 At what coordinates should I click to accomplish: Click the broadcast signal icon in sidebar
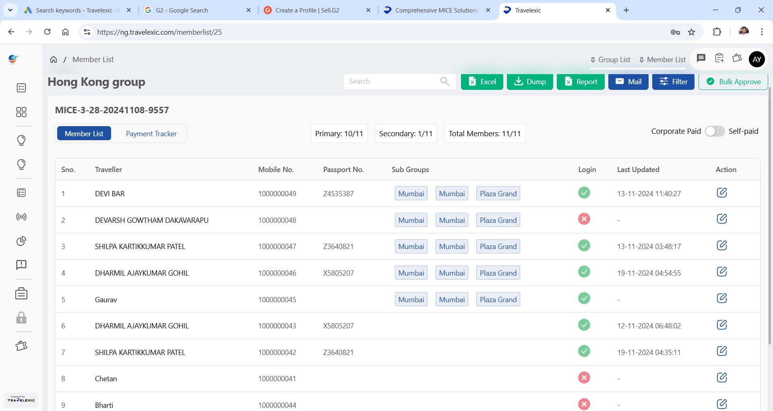(x=21, y=217)
